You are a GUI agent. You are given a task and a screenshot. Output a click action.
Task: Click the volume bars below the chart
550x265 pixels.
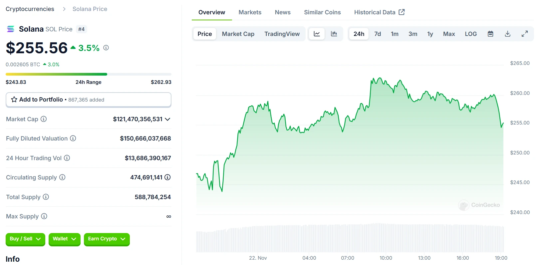pyautogui.click(x=350, y=238)
